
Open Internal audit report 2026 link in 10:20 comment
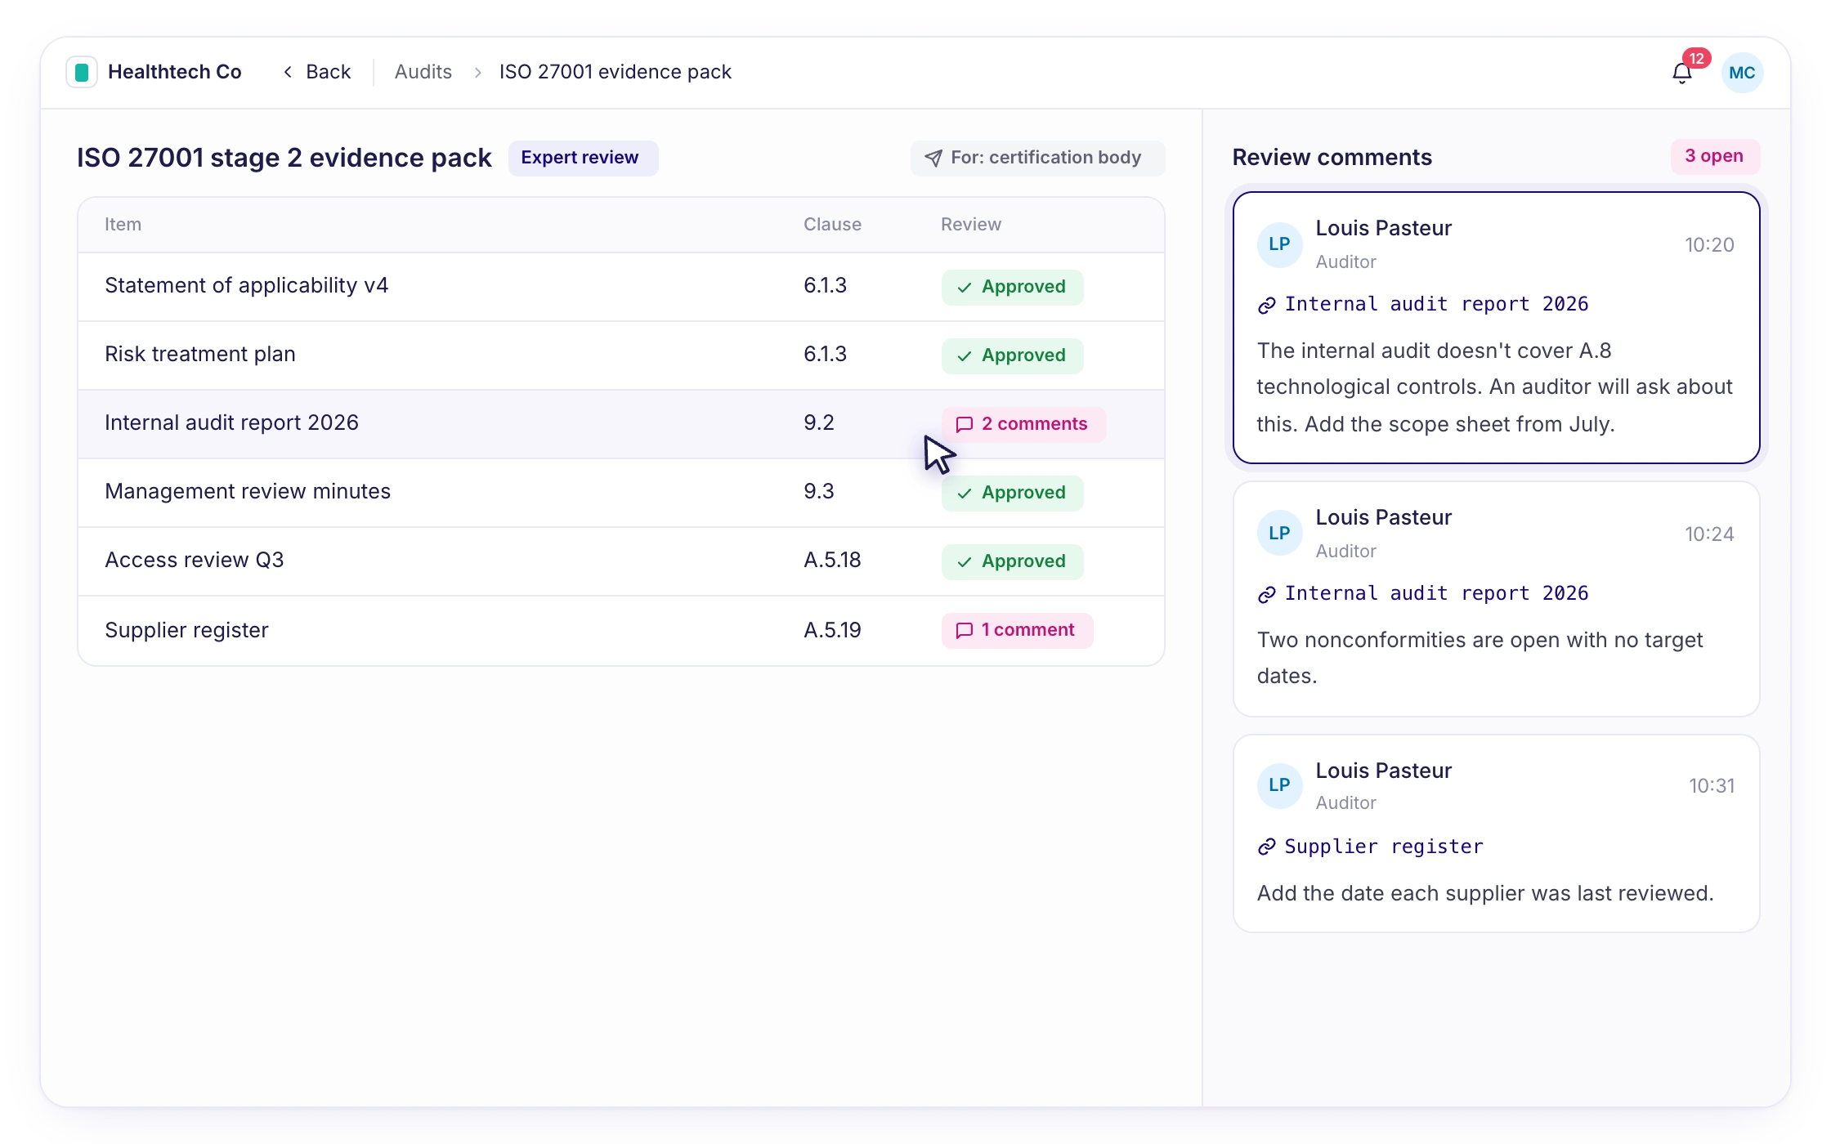pos(1436,304)
